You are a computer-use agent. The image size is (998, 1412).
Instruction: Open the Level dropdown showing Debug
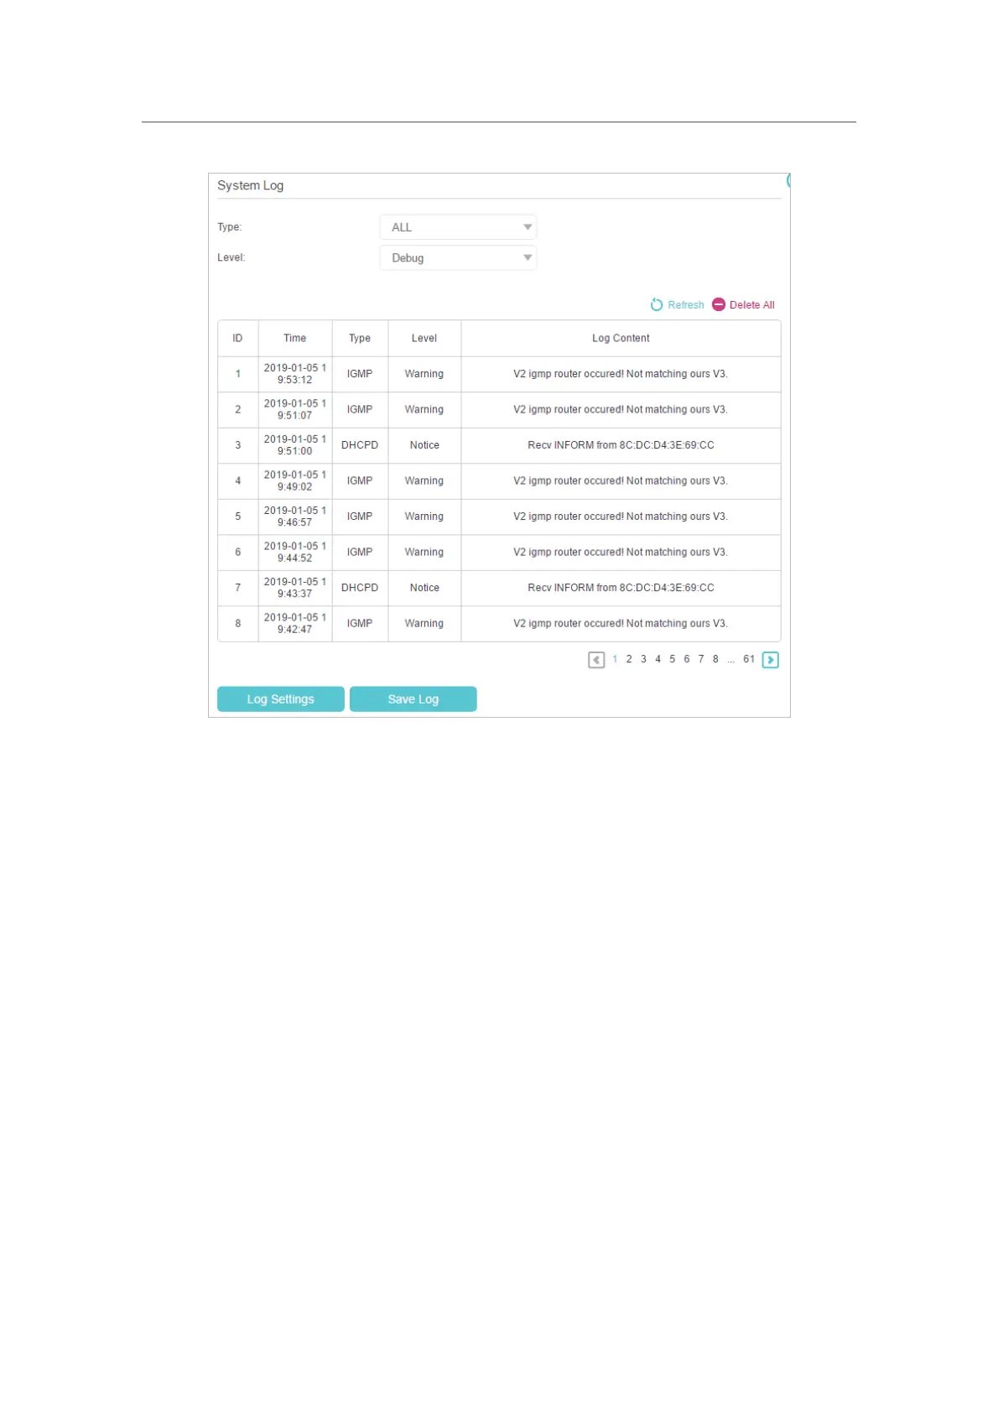pyautogui.click(x=458, y=258)
